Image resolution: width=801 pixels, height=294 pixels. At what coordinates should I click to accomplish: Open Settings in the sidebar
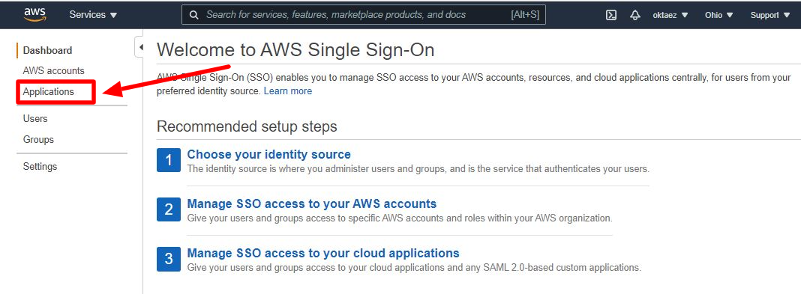tap(40, 167)
